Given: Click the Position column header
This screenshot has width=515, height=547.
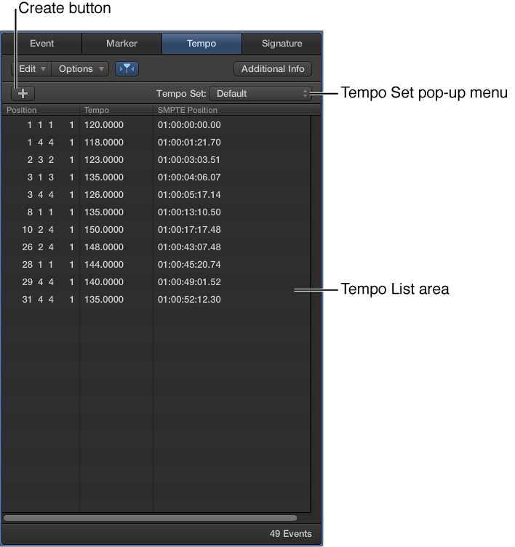Looking at the screenshot, I should (41, 110).
